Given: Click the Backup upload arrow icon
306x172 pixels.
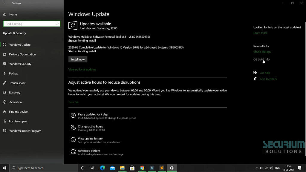Looking at the screenshot, I should [5, 73].
